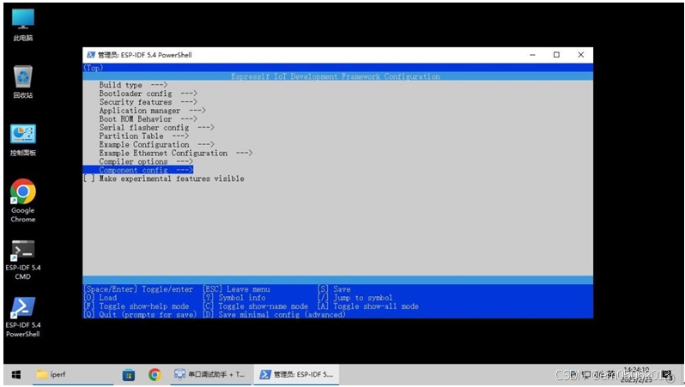Launch the Google Chrome desktop shortcut
Image resolution: width=685 pixels, height=387 pixels.
tap(22, 201)
